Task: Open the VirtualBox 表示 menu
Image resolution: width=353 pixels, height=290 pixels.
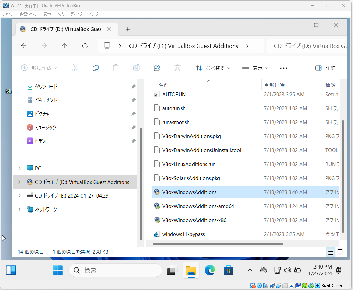Action: coord(47,14)
